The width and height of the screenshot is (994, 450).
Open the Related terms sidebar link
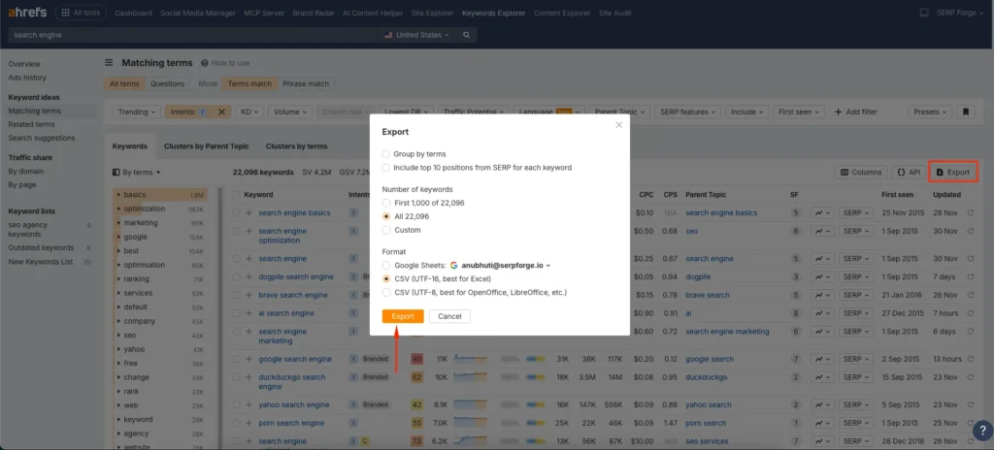[x=32, y=125]
